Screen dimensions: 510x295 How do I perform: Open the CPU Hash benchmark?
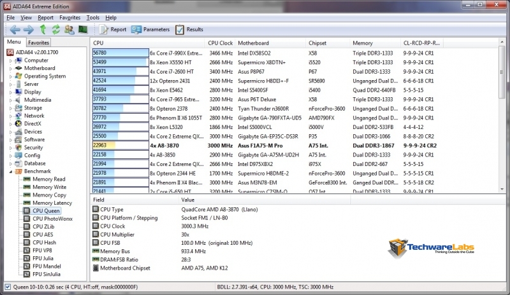tap(44, 242)
